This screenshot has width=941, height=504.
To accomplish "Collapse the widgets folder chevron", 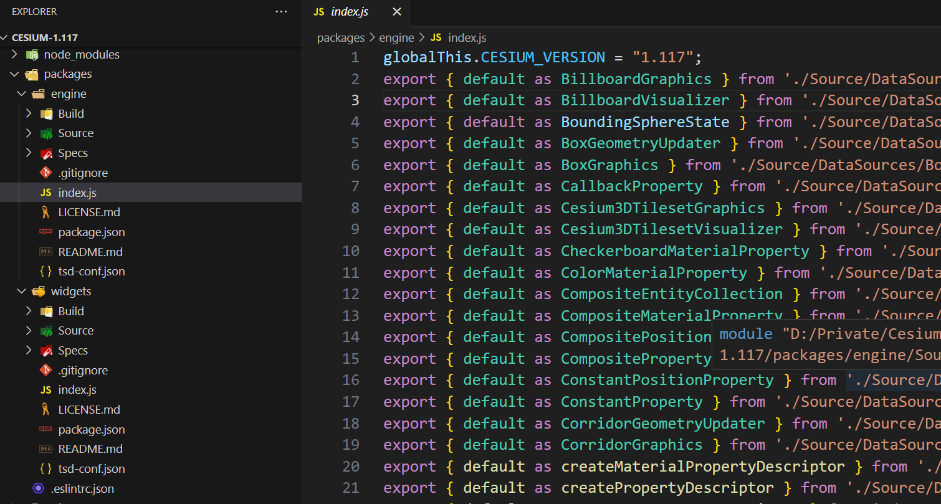I will coord(22,292).
